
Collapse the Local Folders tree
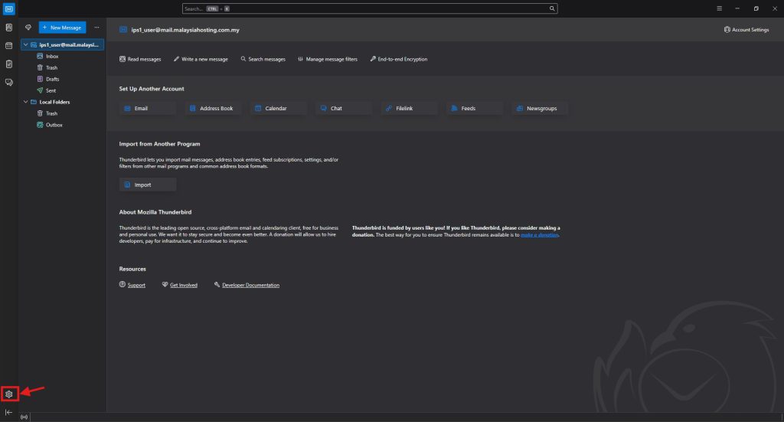point(25,102)
